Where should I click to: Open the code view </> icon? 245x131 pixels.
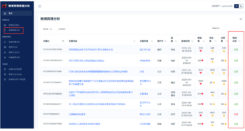pyautogui.click(x=241, y=19)
